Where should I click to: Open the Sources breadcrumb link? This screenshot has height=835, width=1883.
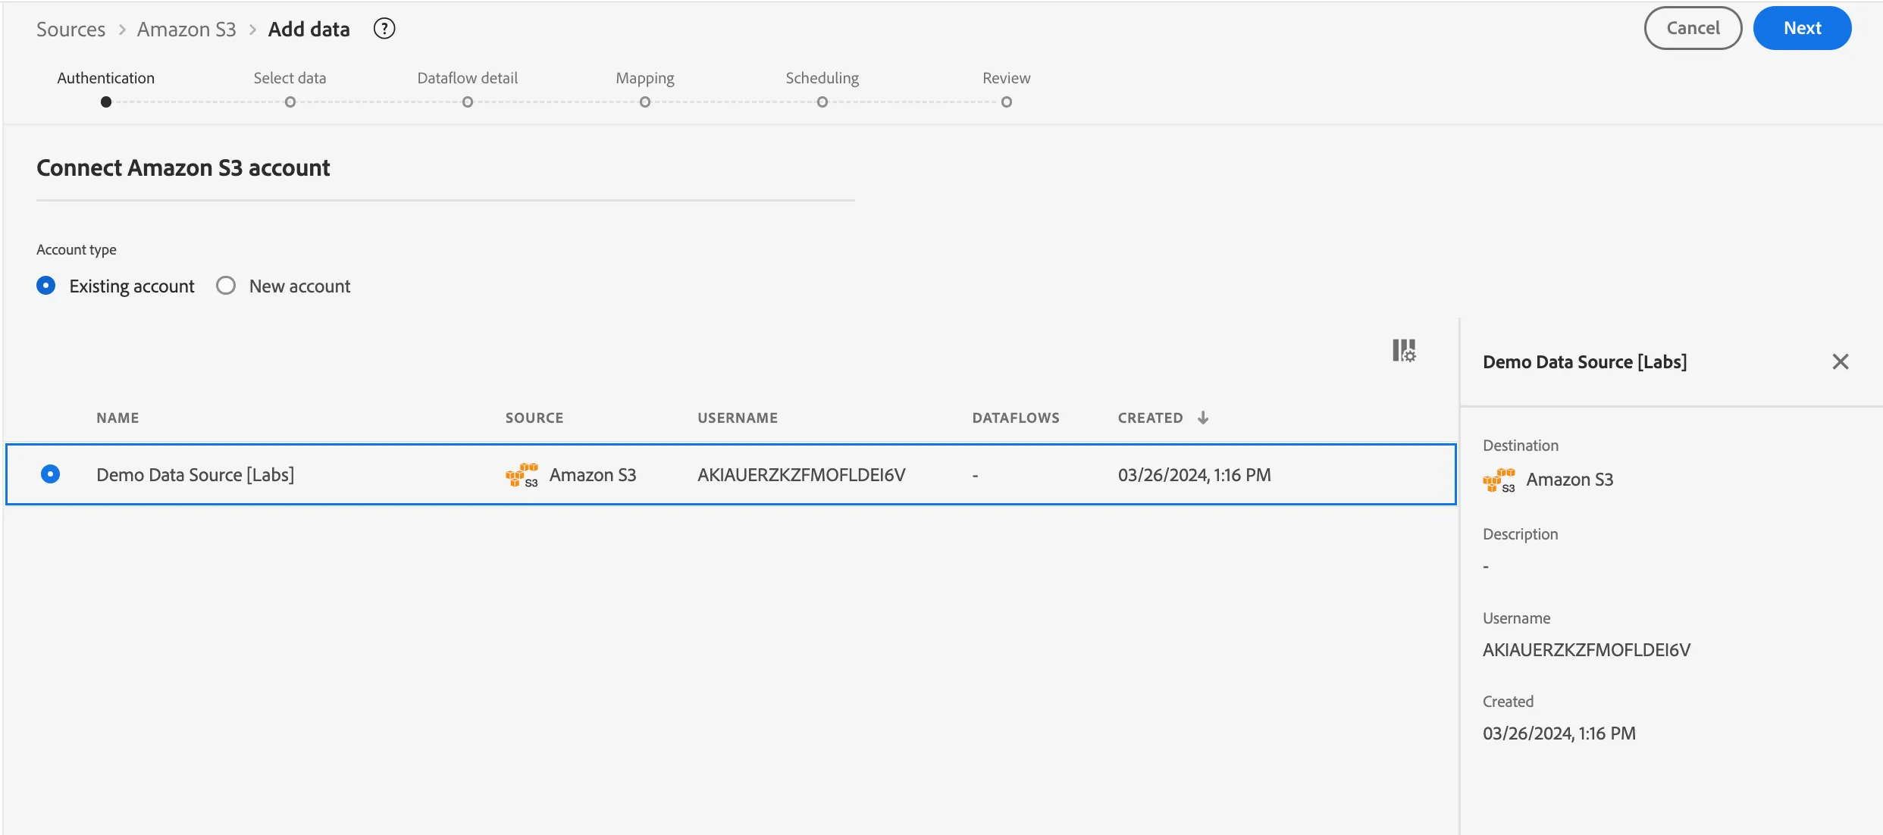coord(71,29)
